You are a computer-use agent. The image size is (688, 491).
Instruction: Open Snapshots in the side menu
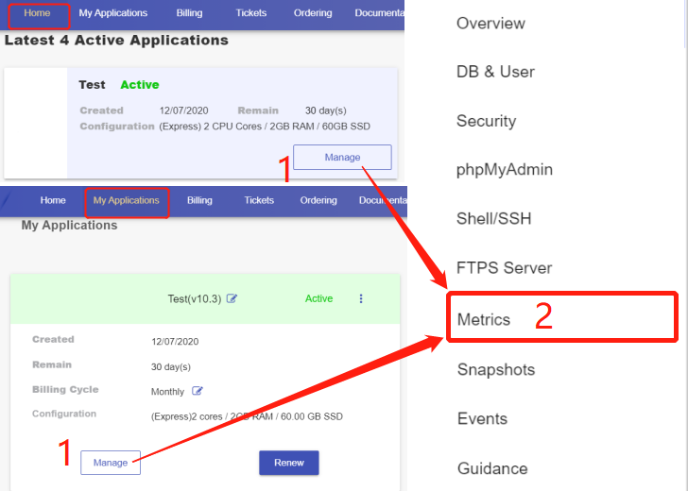click(x=495, y=369)
